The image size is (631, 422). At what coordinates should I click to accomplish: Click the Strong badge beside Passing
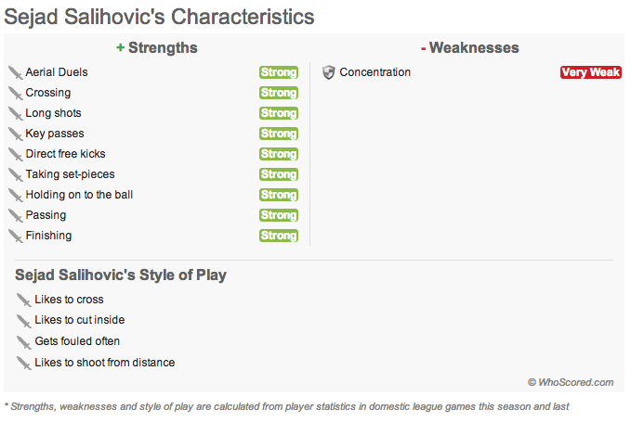click(x=278, y=215)
